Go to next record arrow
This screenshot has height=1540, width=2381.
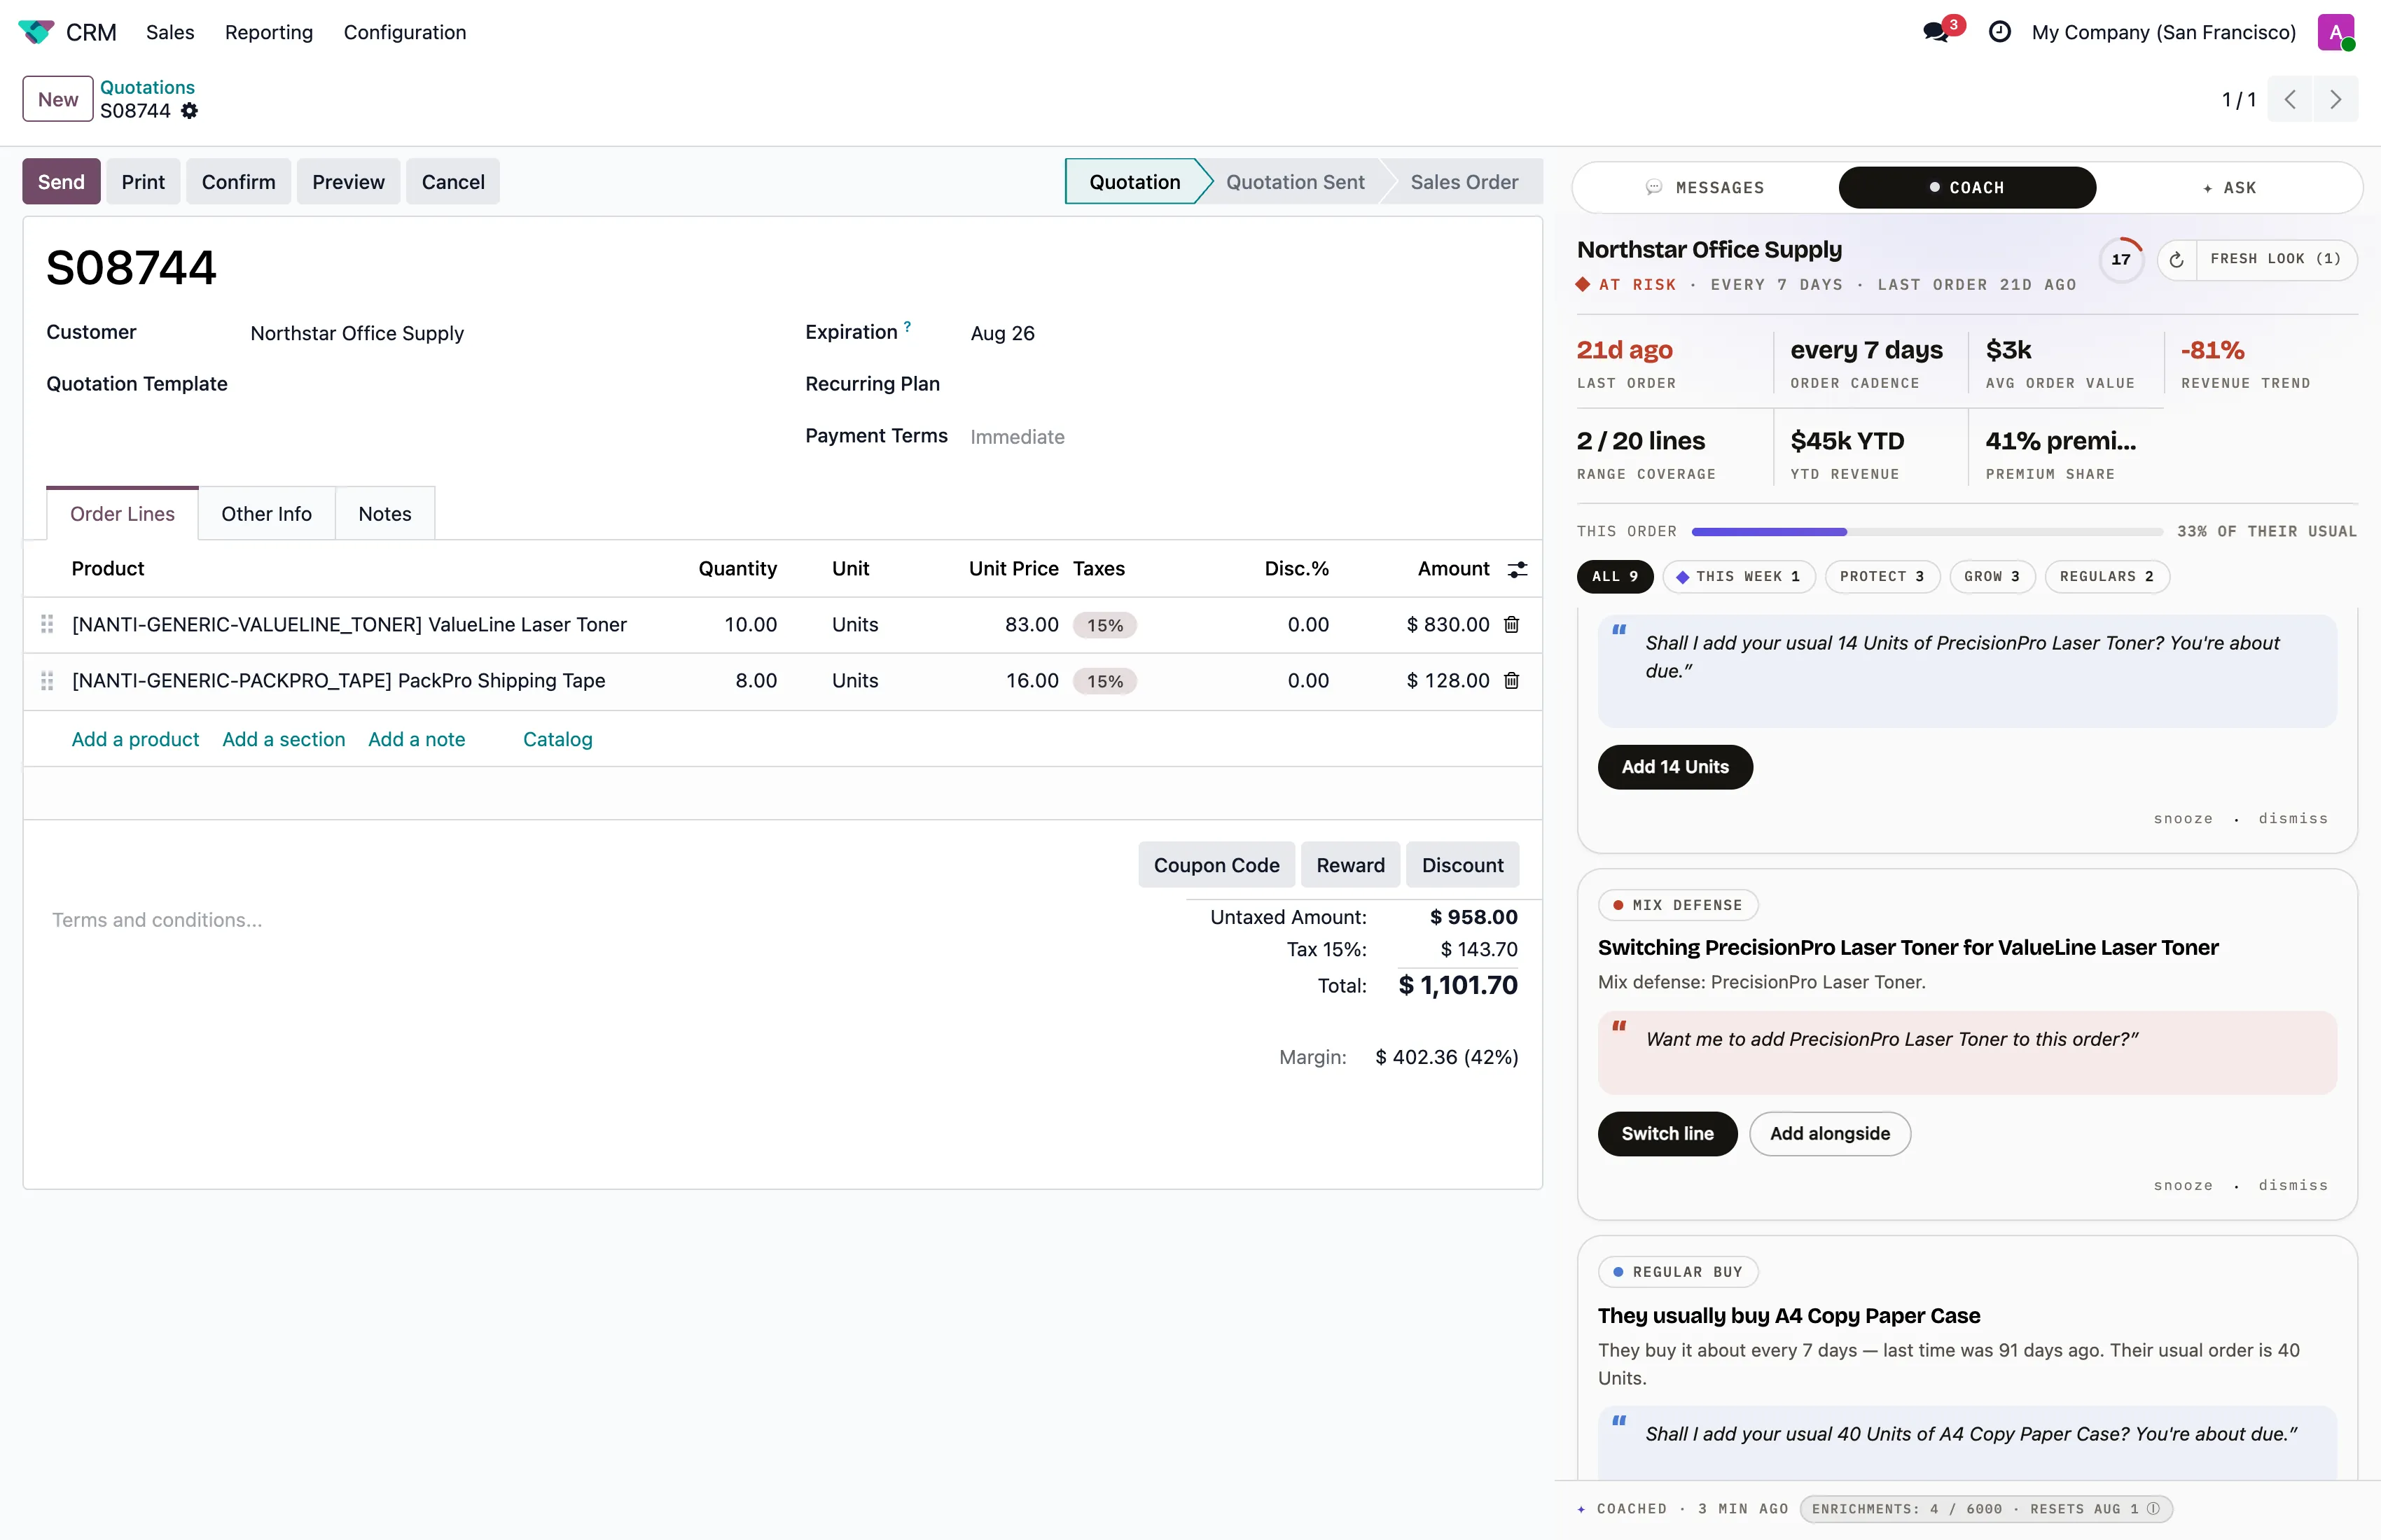tap(2335, 99)
